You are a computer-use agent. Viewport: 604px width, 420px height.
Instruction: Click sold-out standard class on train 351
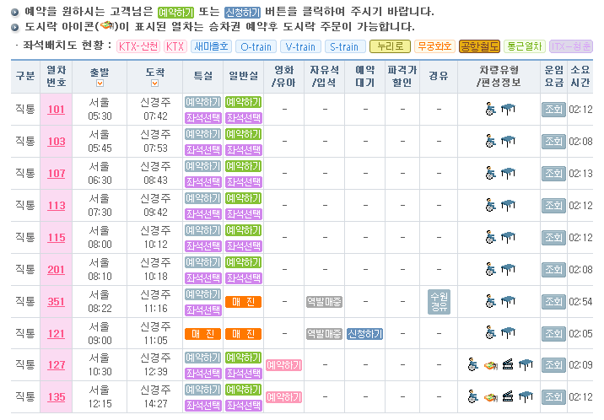click(x=244, y=302)
